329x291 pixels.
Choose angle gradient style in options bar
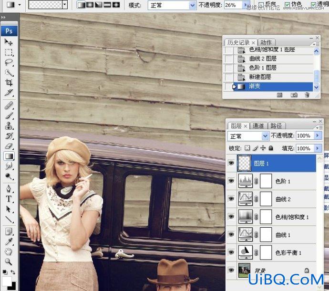[x=98, y=5]
